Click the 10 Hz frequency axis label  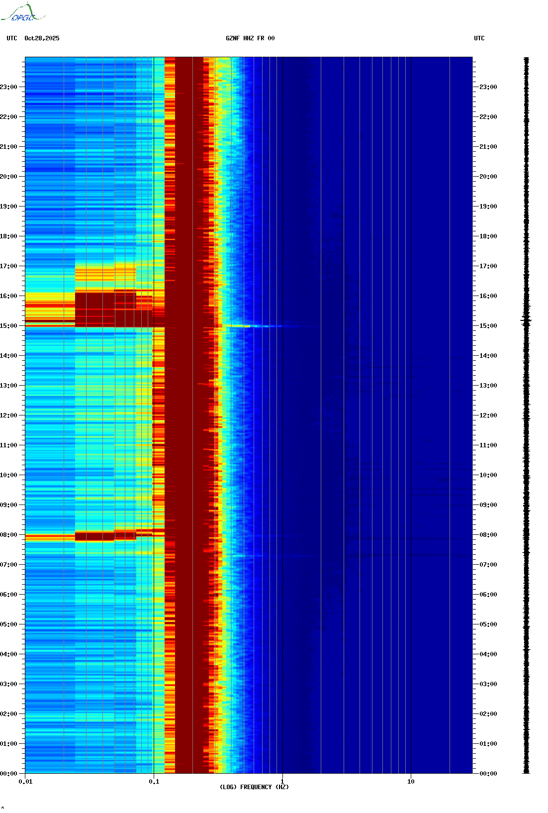pyautogui.click(x=411, y=782)
